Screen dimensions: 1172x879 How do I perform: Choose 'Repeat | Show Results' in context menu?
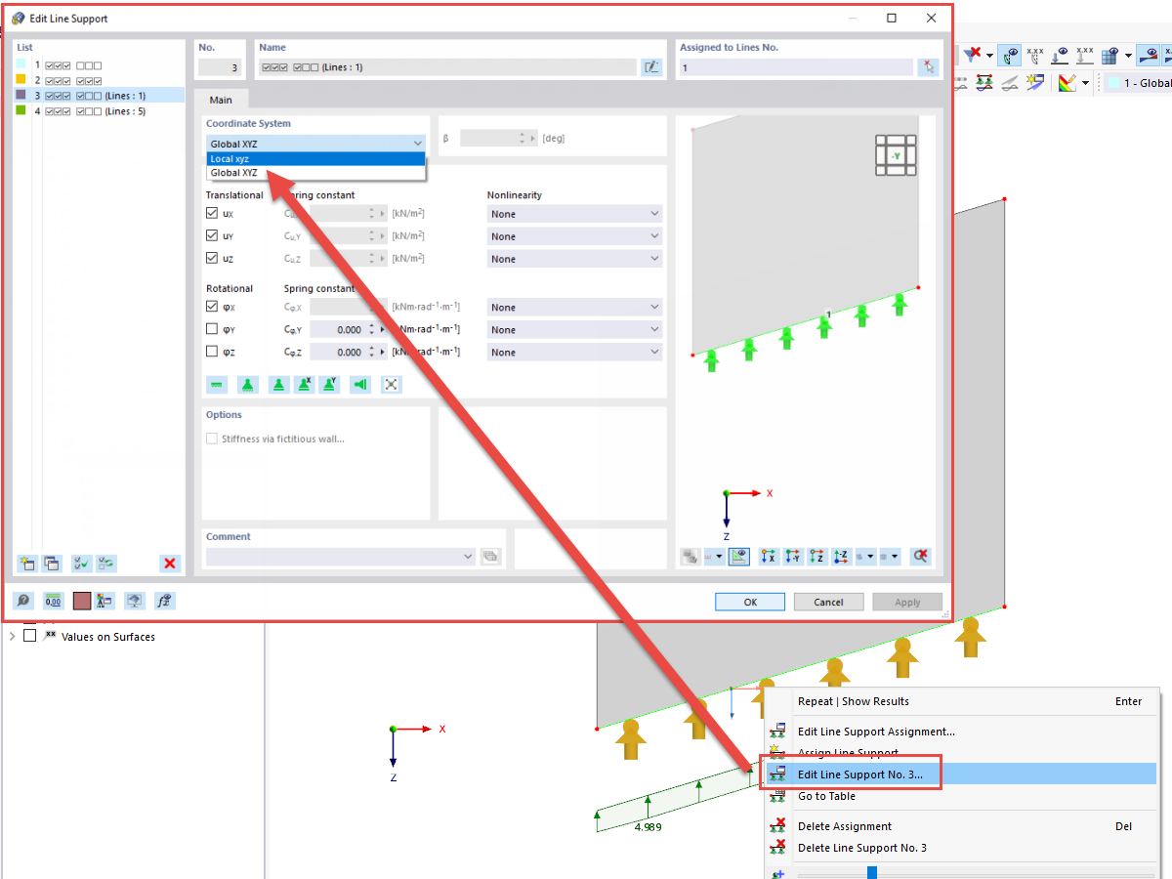pos(962,701)
